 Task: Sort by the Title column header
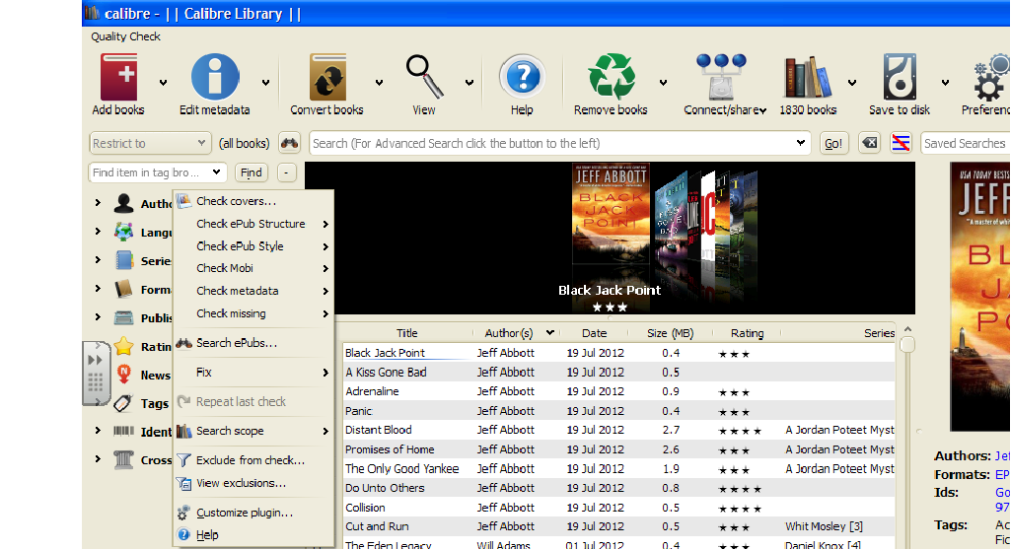406,333
